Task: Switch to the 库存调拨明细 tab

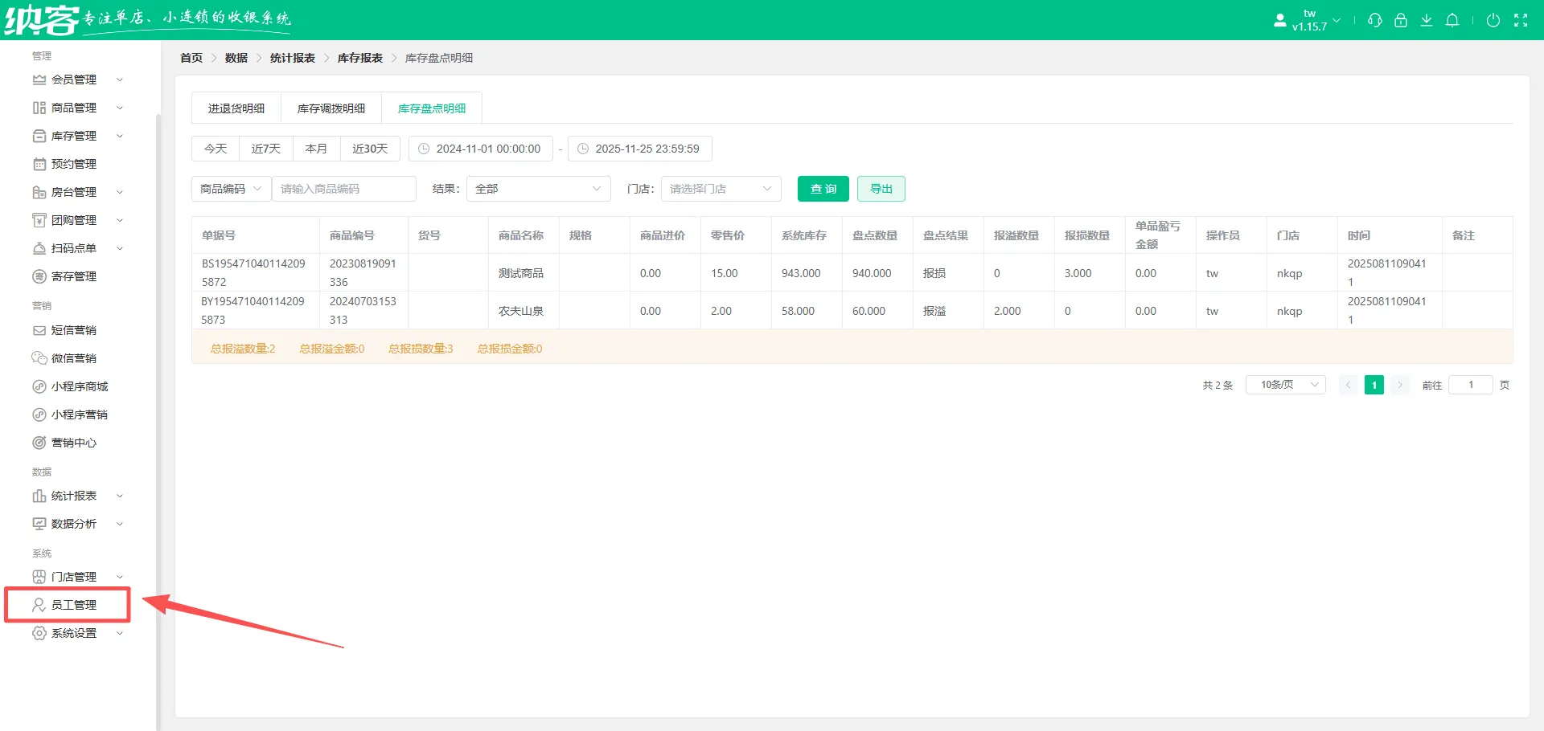Action: [331, 108]
